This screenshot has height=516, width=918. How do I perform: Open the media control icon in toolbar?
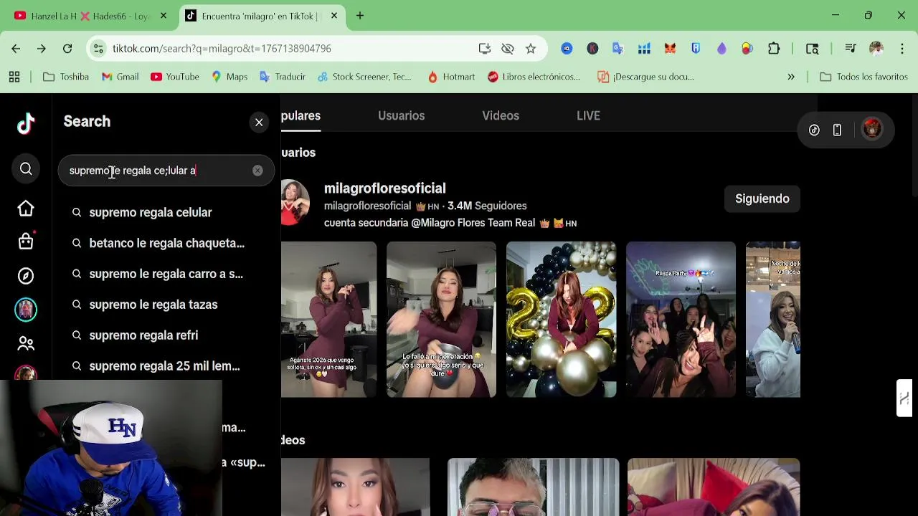coord(851,49)
